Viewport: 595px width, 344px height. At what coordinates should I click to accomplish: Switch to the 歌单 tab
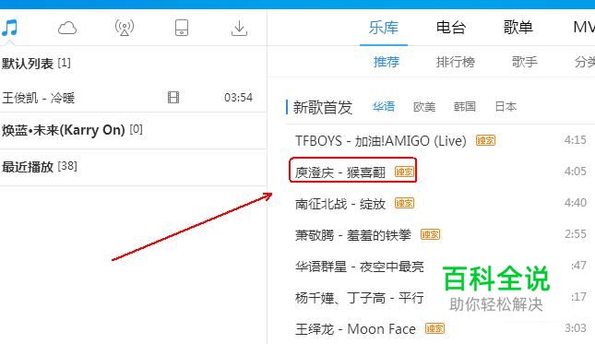[x=518, y=28]
